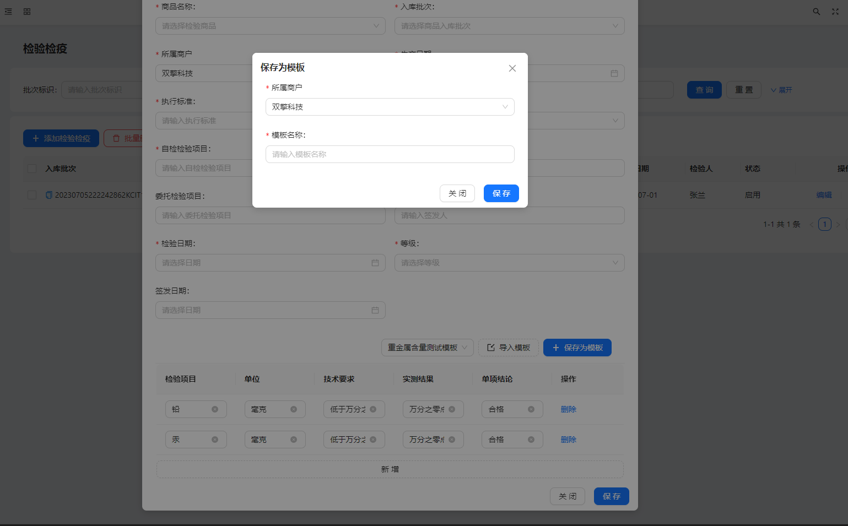
Task: Click 导入模板 button
Action: click(x=508, y=348)
